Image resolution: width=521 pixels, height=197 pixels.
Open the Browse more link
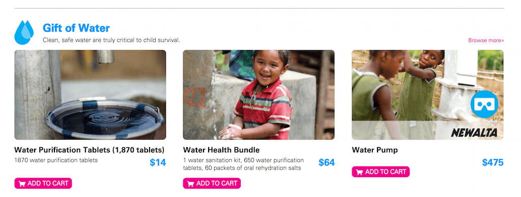pos(486,41)
